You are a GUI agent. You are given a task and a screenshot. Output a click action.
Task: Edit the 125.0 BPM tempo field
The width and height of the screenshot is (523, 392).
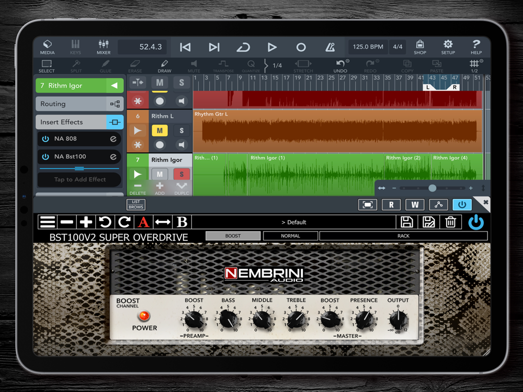click(368, 47)
